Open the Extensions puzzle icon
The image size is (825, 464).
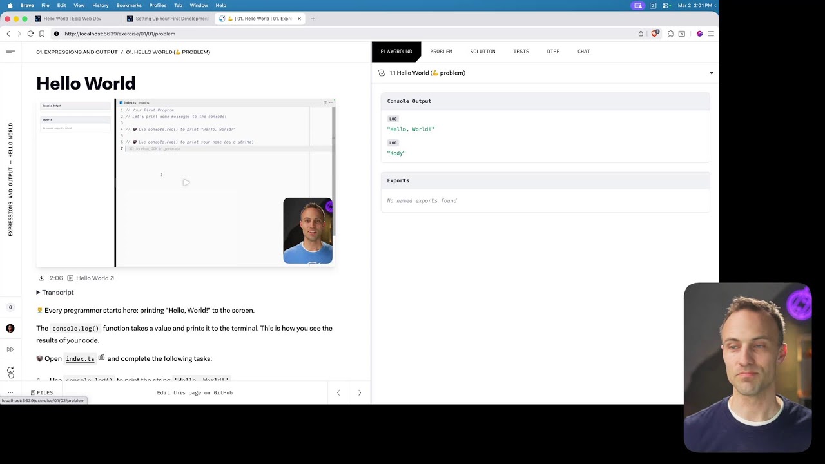point(671,34)
